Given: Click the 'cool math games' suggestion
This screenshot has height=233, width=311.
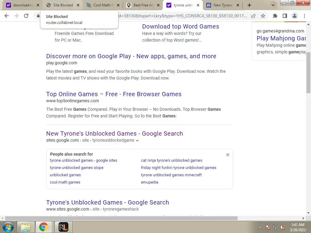Looking at the screenshot, I should click(65, 182).
